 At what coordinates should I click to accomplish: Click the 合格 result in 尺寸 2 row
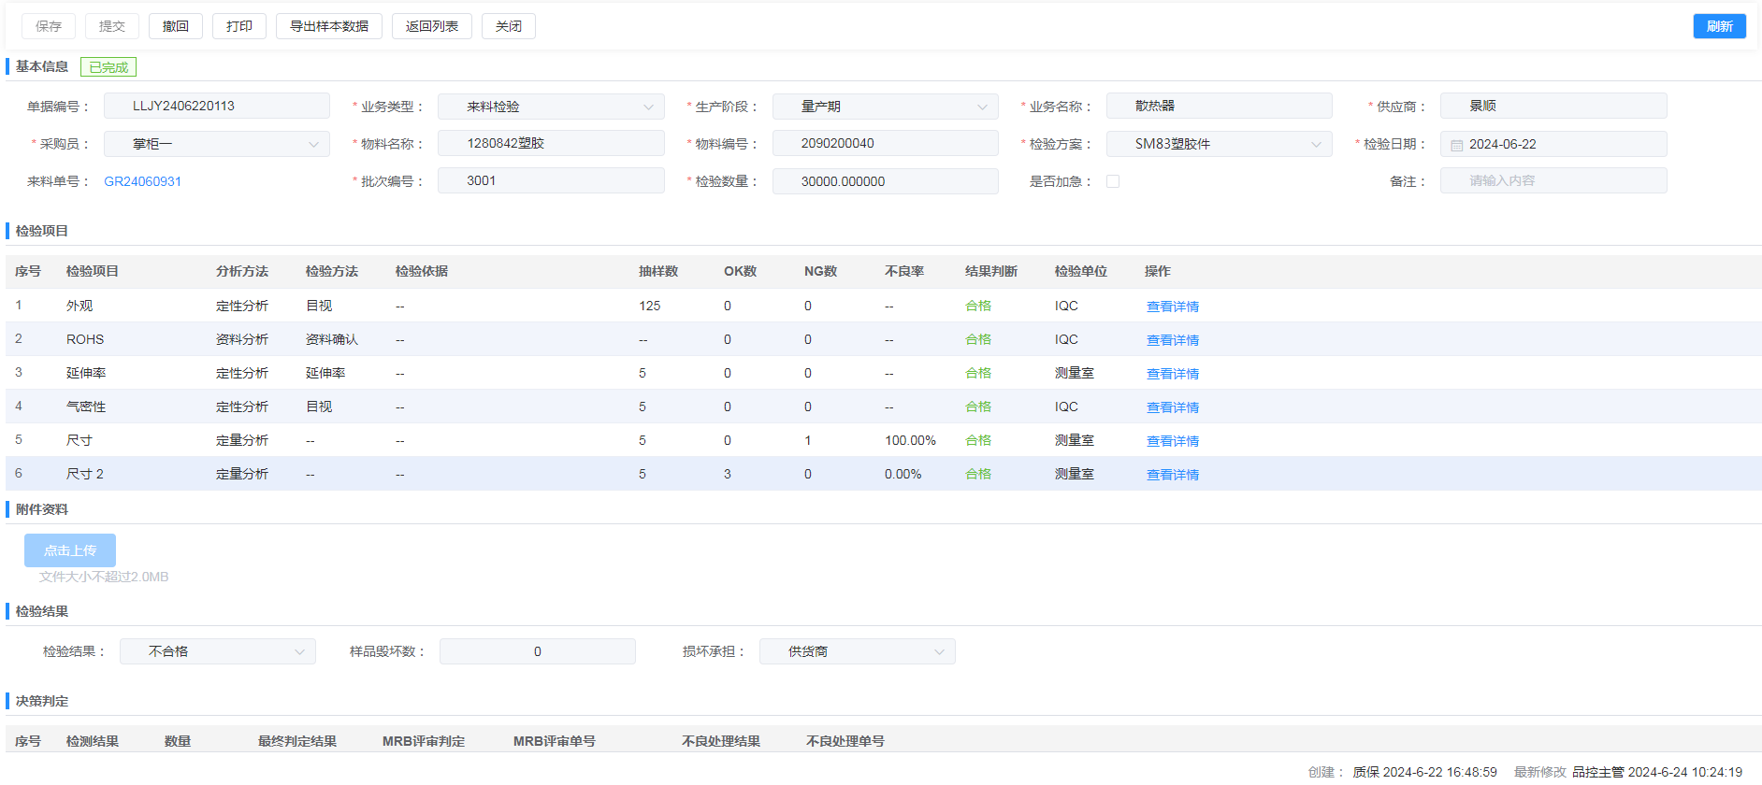[978, 474]
